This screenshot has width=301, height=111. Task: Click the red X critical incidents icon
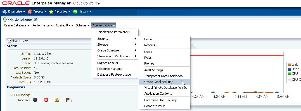[46, 100]
